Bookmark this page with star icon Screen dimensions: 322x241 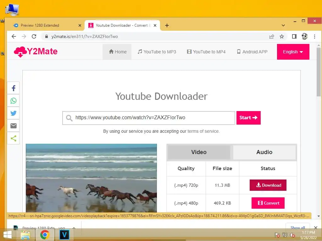pos(282,36)
